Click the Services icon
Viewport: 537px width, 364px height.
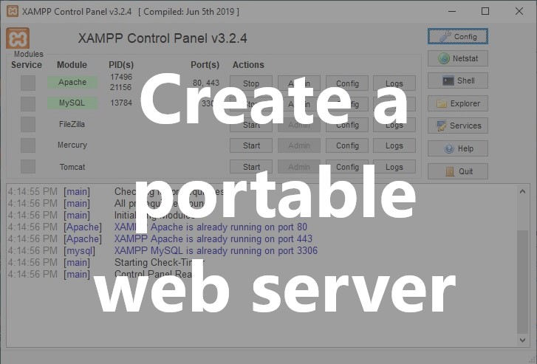(x=441, y=126)
